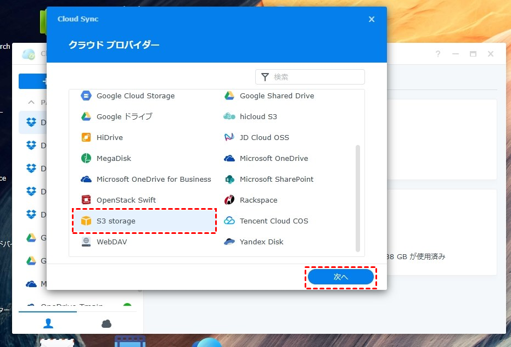
Task: Choose the Rackspace icon
Action: click(x=229, y=200)
